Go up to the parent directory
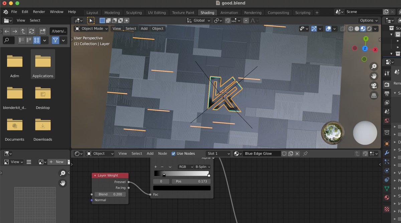Image resolution: width=401 pixels, height=223 pixels. (23, 31)
